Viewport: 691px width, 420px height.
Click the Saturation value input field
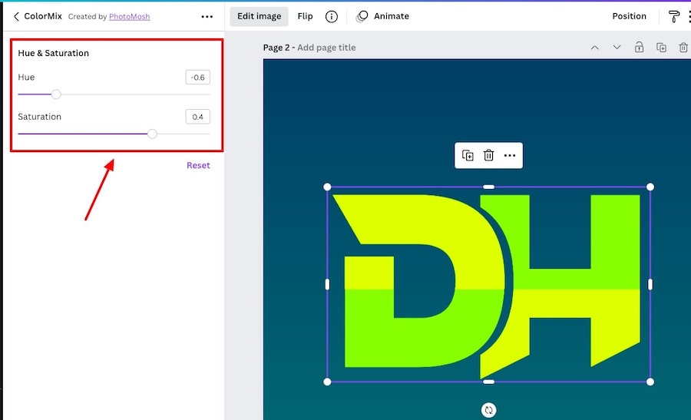click(x=197, y=117)
